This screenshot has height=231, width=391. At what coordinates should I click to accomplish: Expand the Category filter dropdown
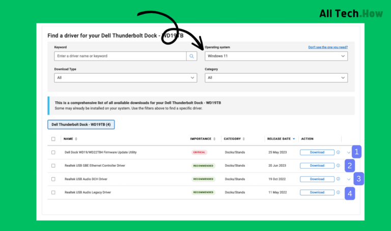(x=276, y=78)
